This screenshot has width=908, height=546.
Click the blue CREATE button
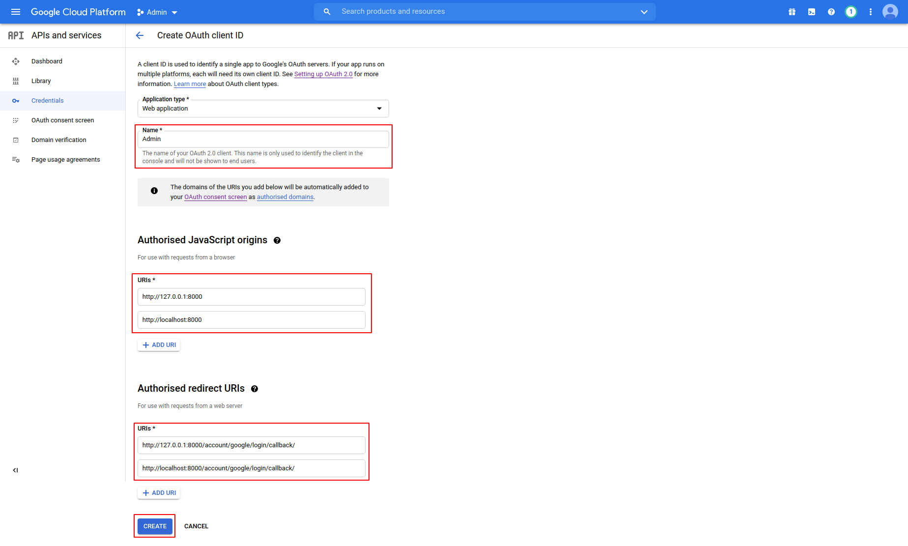[155, 526]
